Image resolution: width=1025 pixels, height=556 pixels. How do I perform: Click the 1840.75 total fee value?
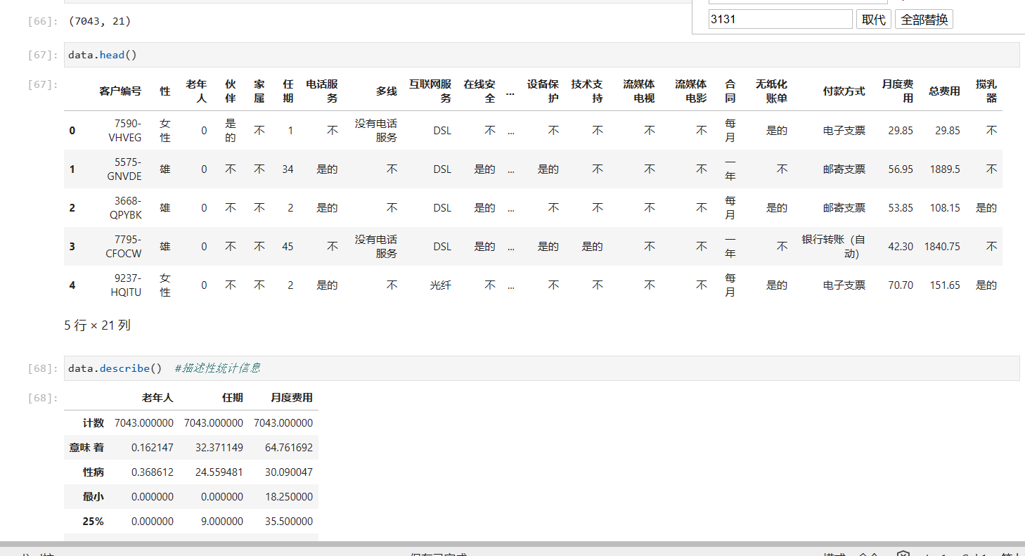pyautogui.click(x=942, y=247)
